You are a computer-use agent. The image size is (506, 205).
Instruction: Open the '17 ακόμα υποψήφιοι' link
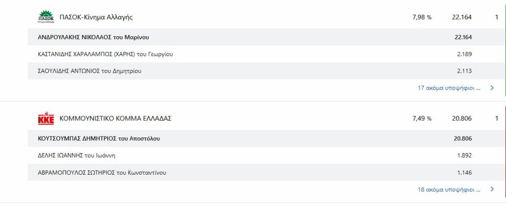[x=449, y=88]
